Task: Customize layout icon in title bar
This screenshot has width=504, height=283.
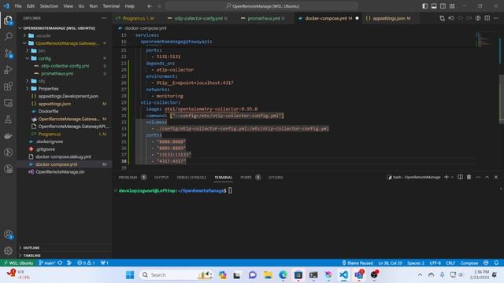Action: [x=452, y=6]
